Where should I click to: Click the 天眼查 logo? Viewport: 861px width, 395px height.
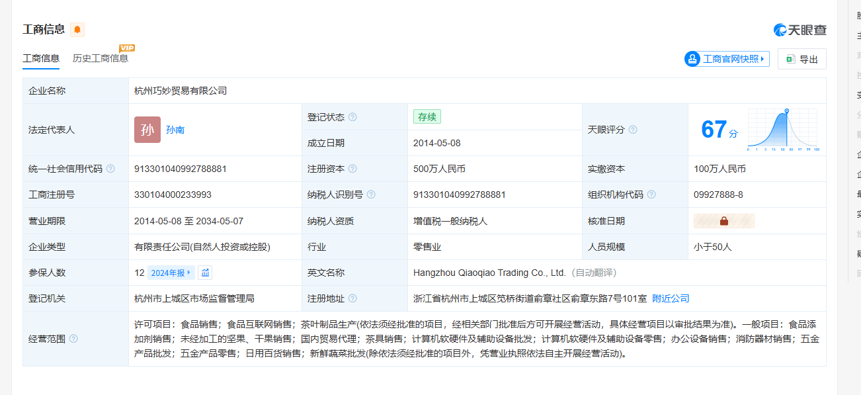point(800,30)
